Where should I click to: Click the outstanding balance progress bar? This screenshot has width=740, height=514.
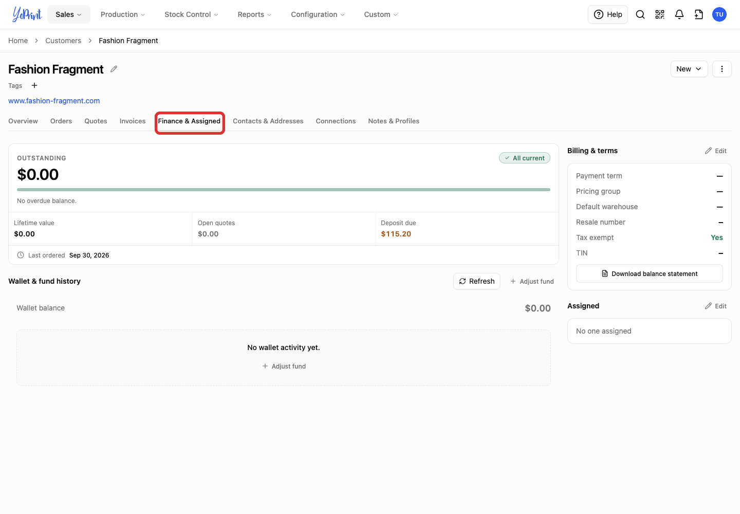pyautogui.click(x=284, y=190)
